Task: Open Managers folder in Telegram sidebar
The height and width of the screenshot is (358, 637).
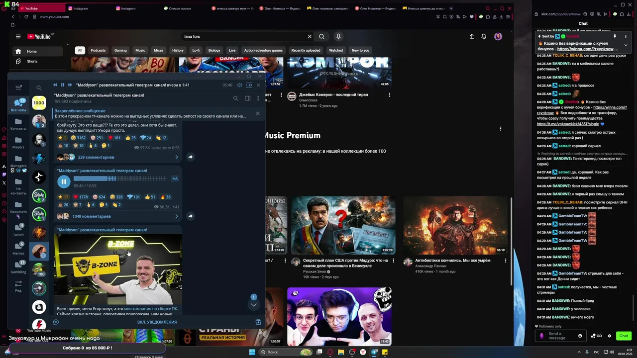Action: click(18, 161)
